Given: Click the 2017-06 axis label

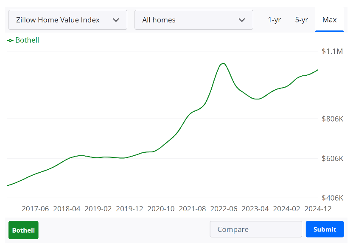Looking at the screenshot, I should [x=35, y=209].
